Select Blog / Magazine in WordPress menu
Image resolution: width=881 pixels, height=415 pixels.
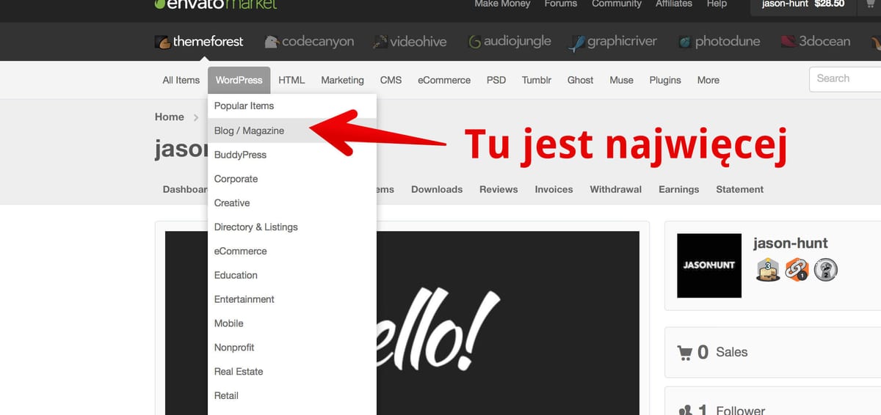(x=292, y=131)
